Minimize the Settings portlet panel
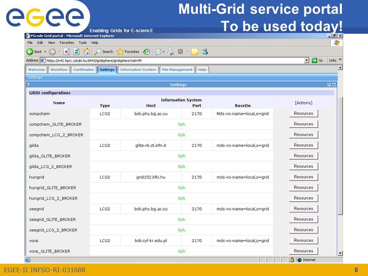Viewport: 368px width, 276px height. [329, 85]
